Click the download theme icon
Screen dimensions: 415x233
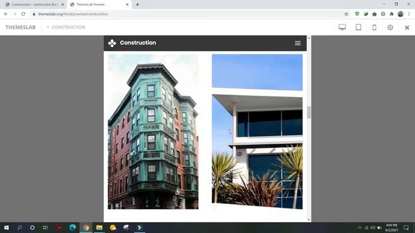[x=390, y=27]
